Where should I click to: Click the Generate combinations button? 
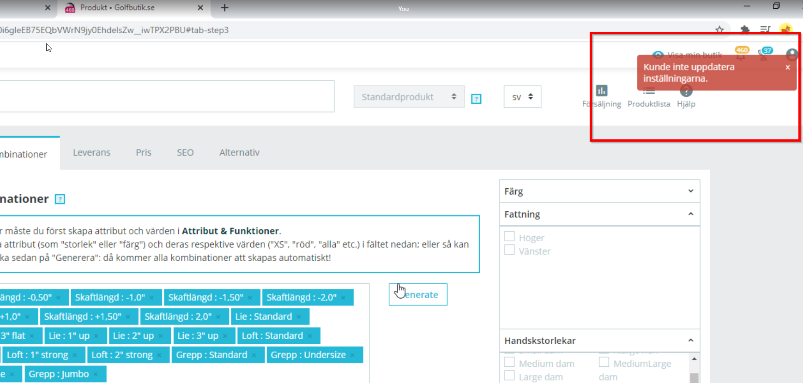pos(418,294)
